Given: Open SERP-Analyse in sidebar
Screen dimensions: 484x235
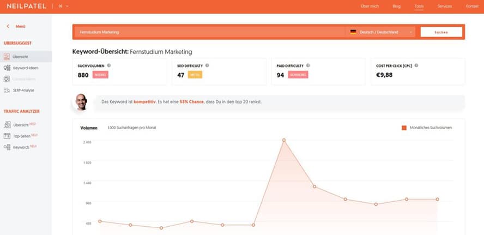Looking at the screenshot, I should pos(23,91).
